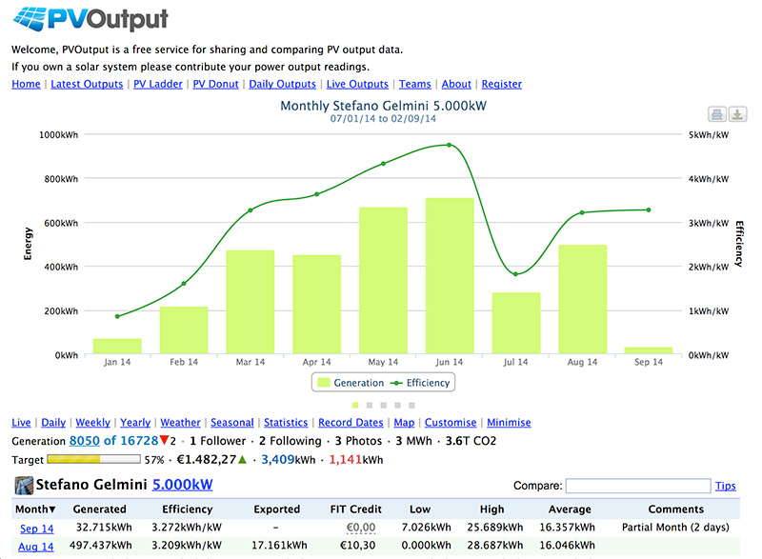
Task: Click Stefano Gelmini's profile thumbnail
Action: point(23,485)
